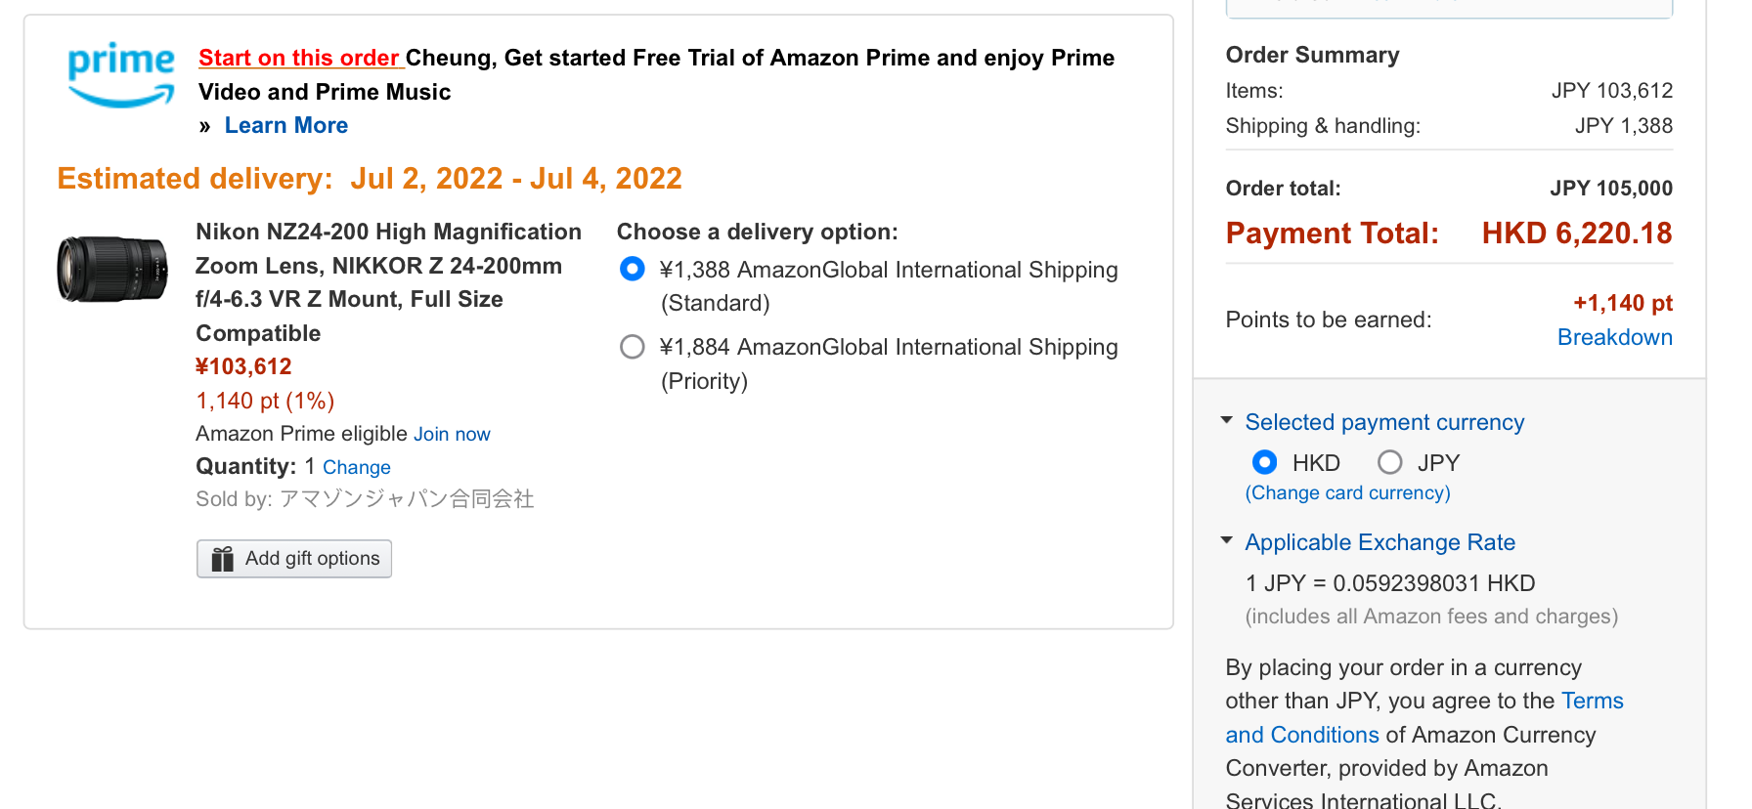The width and height of the screenshot is (1752, 809).
Task: Click the Selected payment currency heading
Action: click(x=1384, y=422)
